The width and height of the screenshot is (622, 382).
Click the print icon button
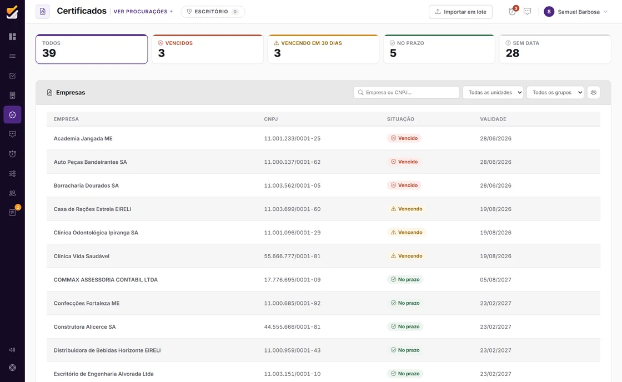(594, 92)
